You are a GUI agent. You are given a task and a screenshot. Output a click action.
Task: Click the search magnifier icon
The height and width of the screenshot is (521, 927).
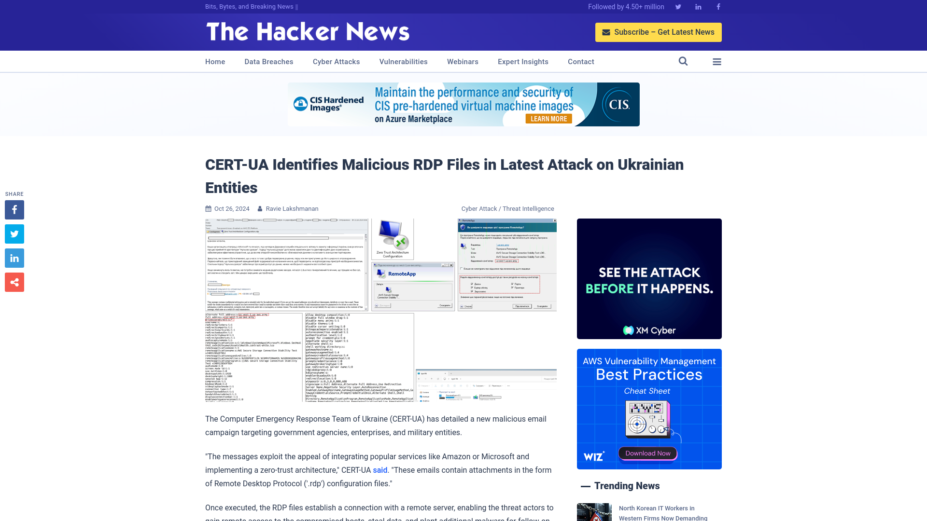[x=683, y=61]
